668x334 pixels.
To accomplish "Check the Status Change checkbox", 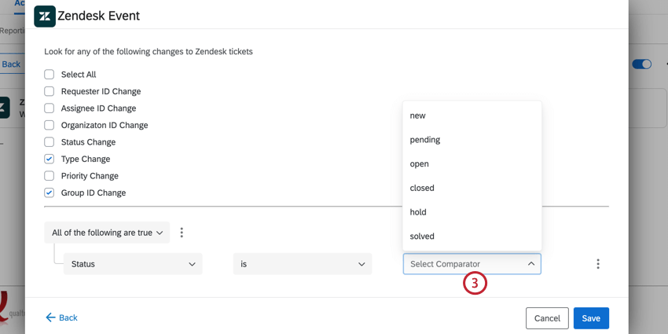I will tap(50, 142).
